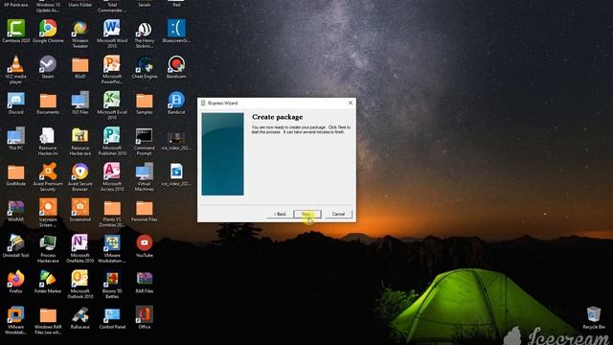Select the WinRAR desktop icon
This screenshot has height=345, width=613.
[16, 207]
